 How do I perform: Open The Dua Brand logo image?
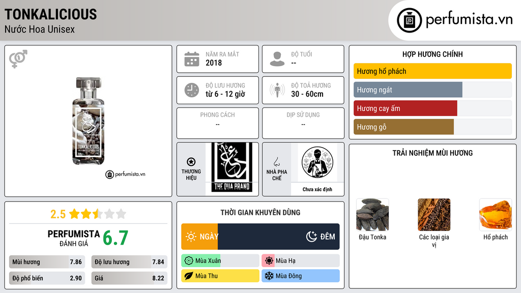[232, 168]
